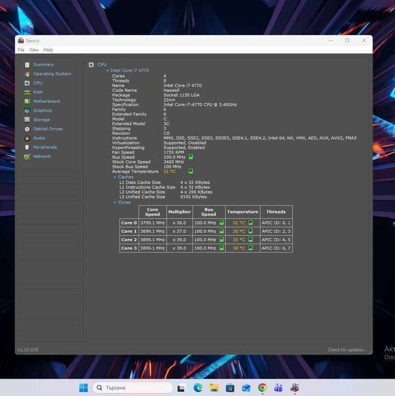Select the Intel Core i7-4770 CPU @ 3.40GHz specification
The image size is (395, 396).
pyautogui.click(x=200, y=105)
